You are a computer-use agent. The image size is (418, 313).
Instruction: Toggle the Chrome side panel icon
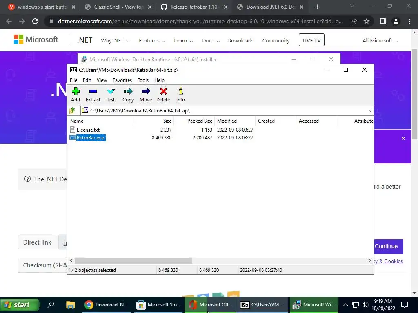[383, 21]
